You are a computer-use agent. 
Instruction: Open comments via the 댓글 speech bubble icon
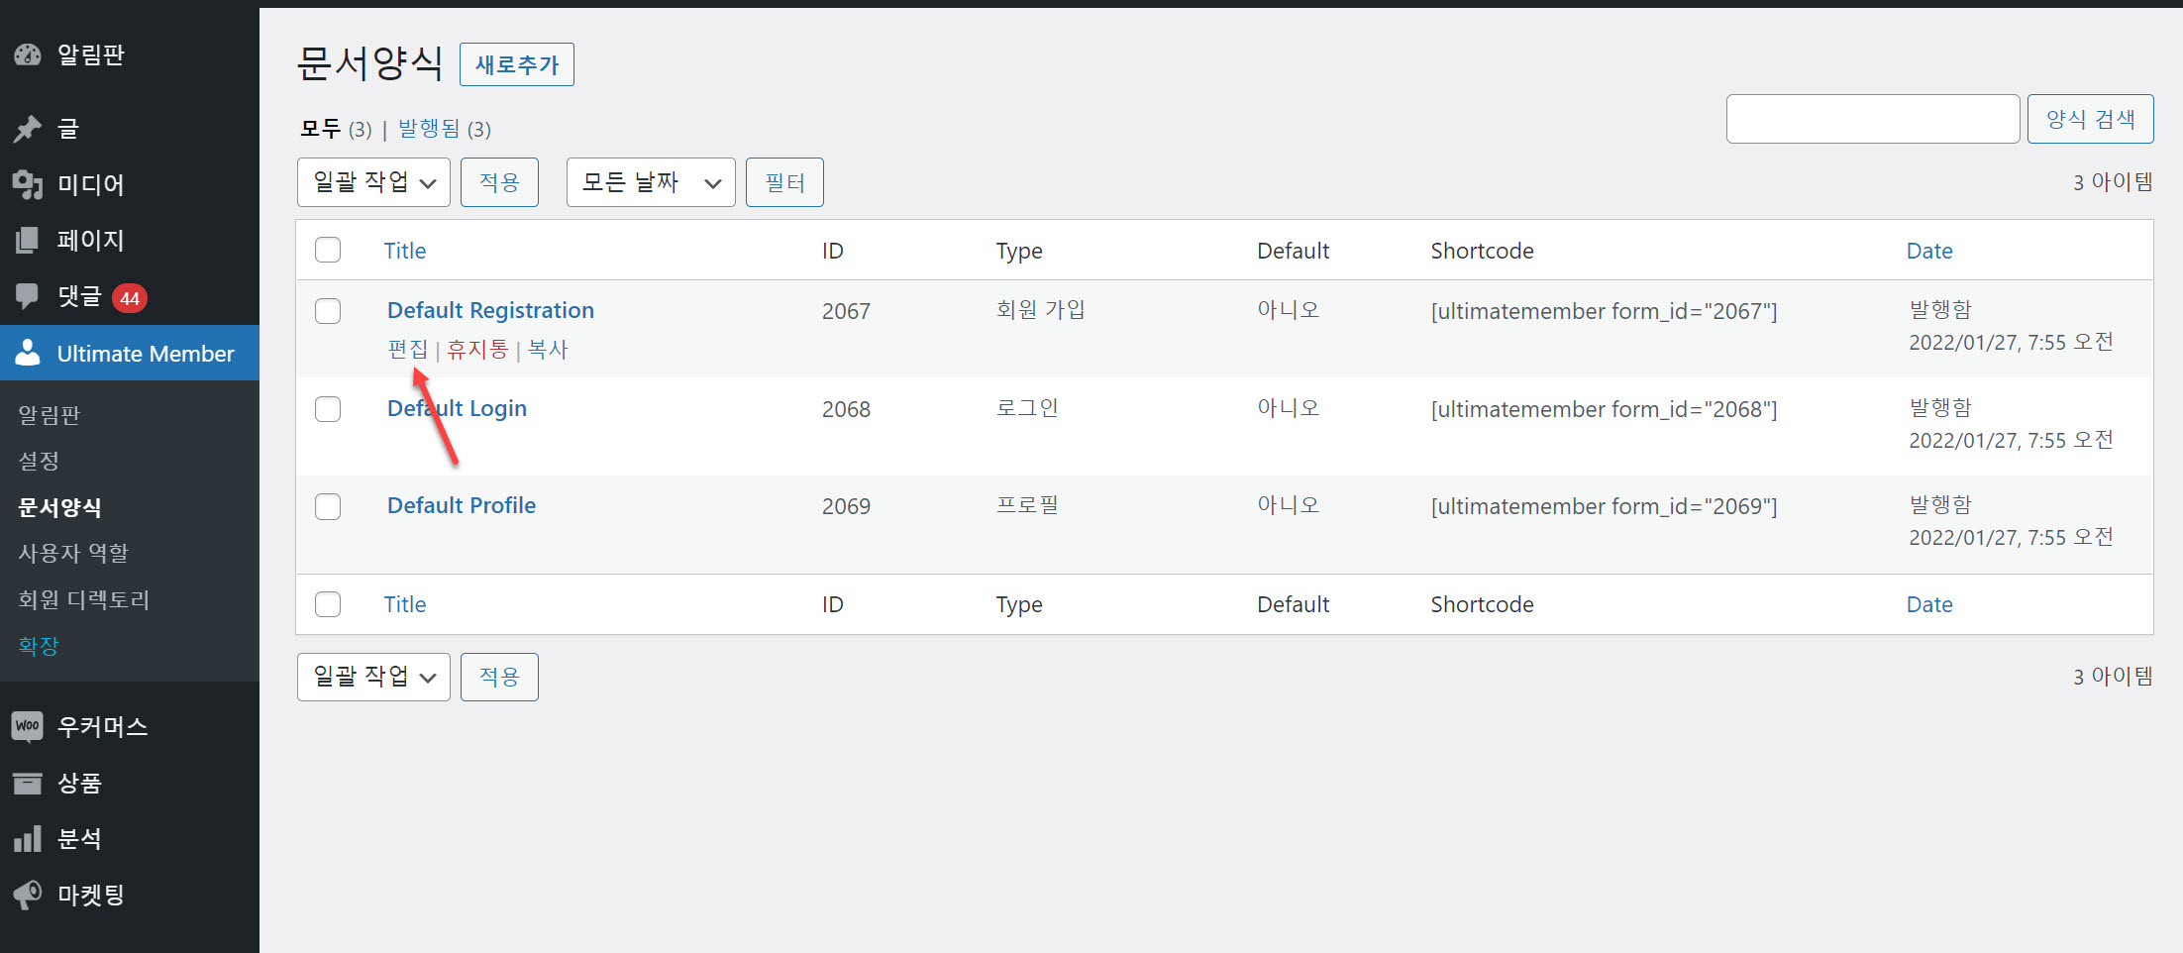point(27,296)
